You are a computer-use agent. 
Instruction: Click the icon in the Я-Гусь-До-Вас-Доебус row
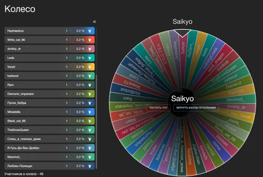[90, 148]
